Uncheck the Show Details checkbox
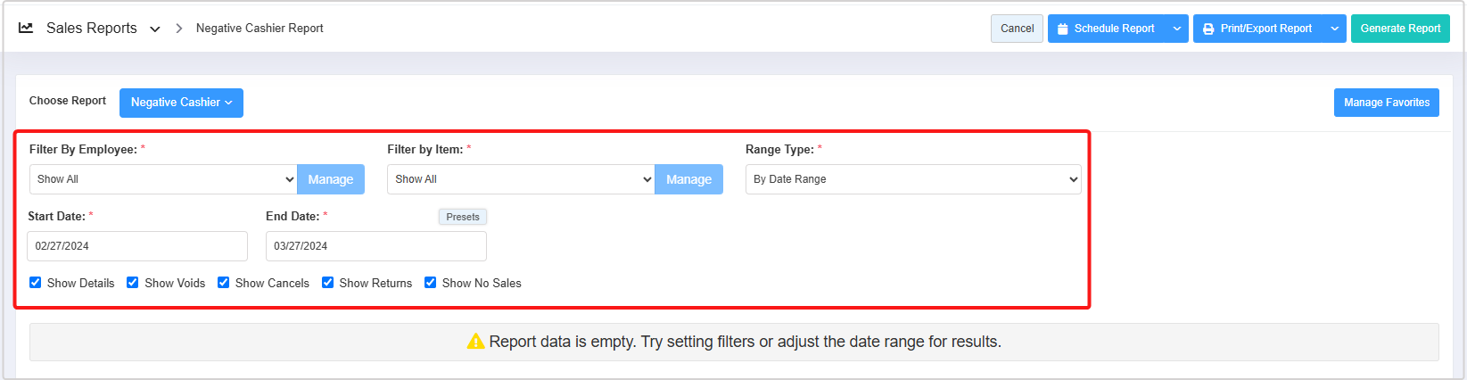 coord(36,283)
